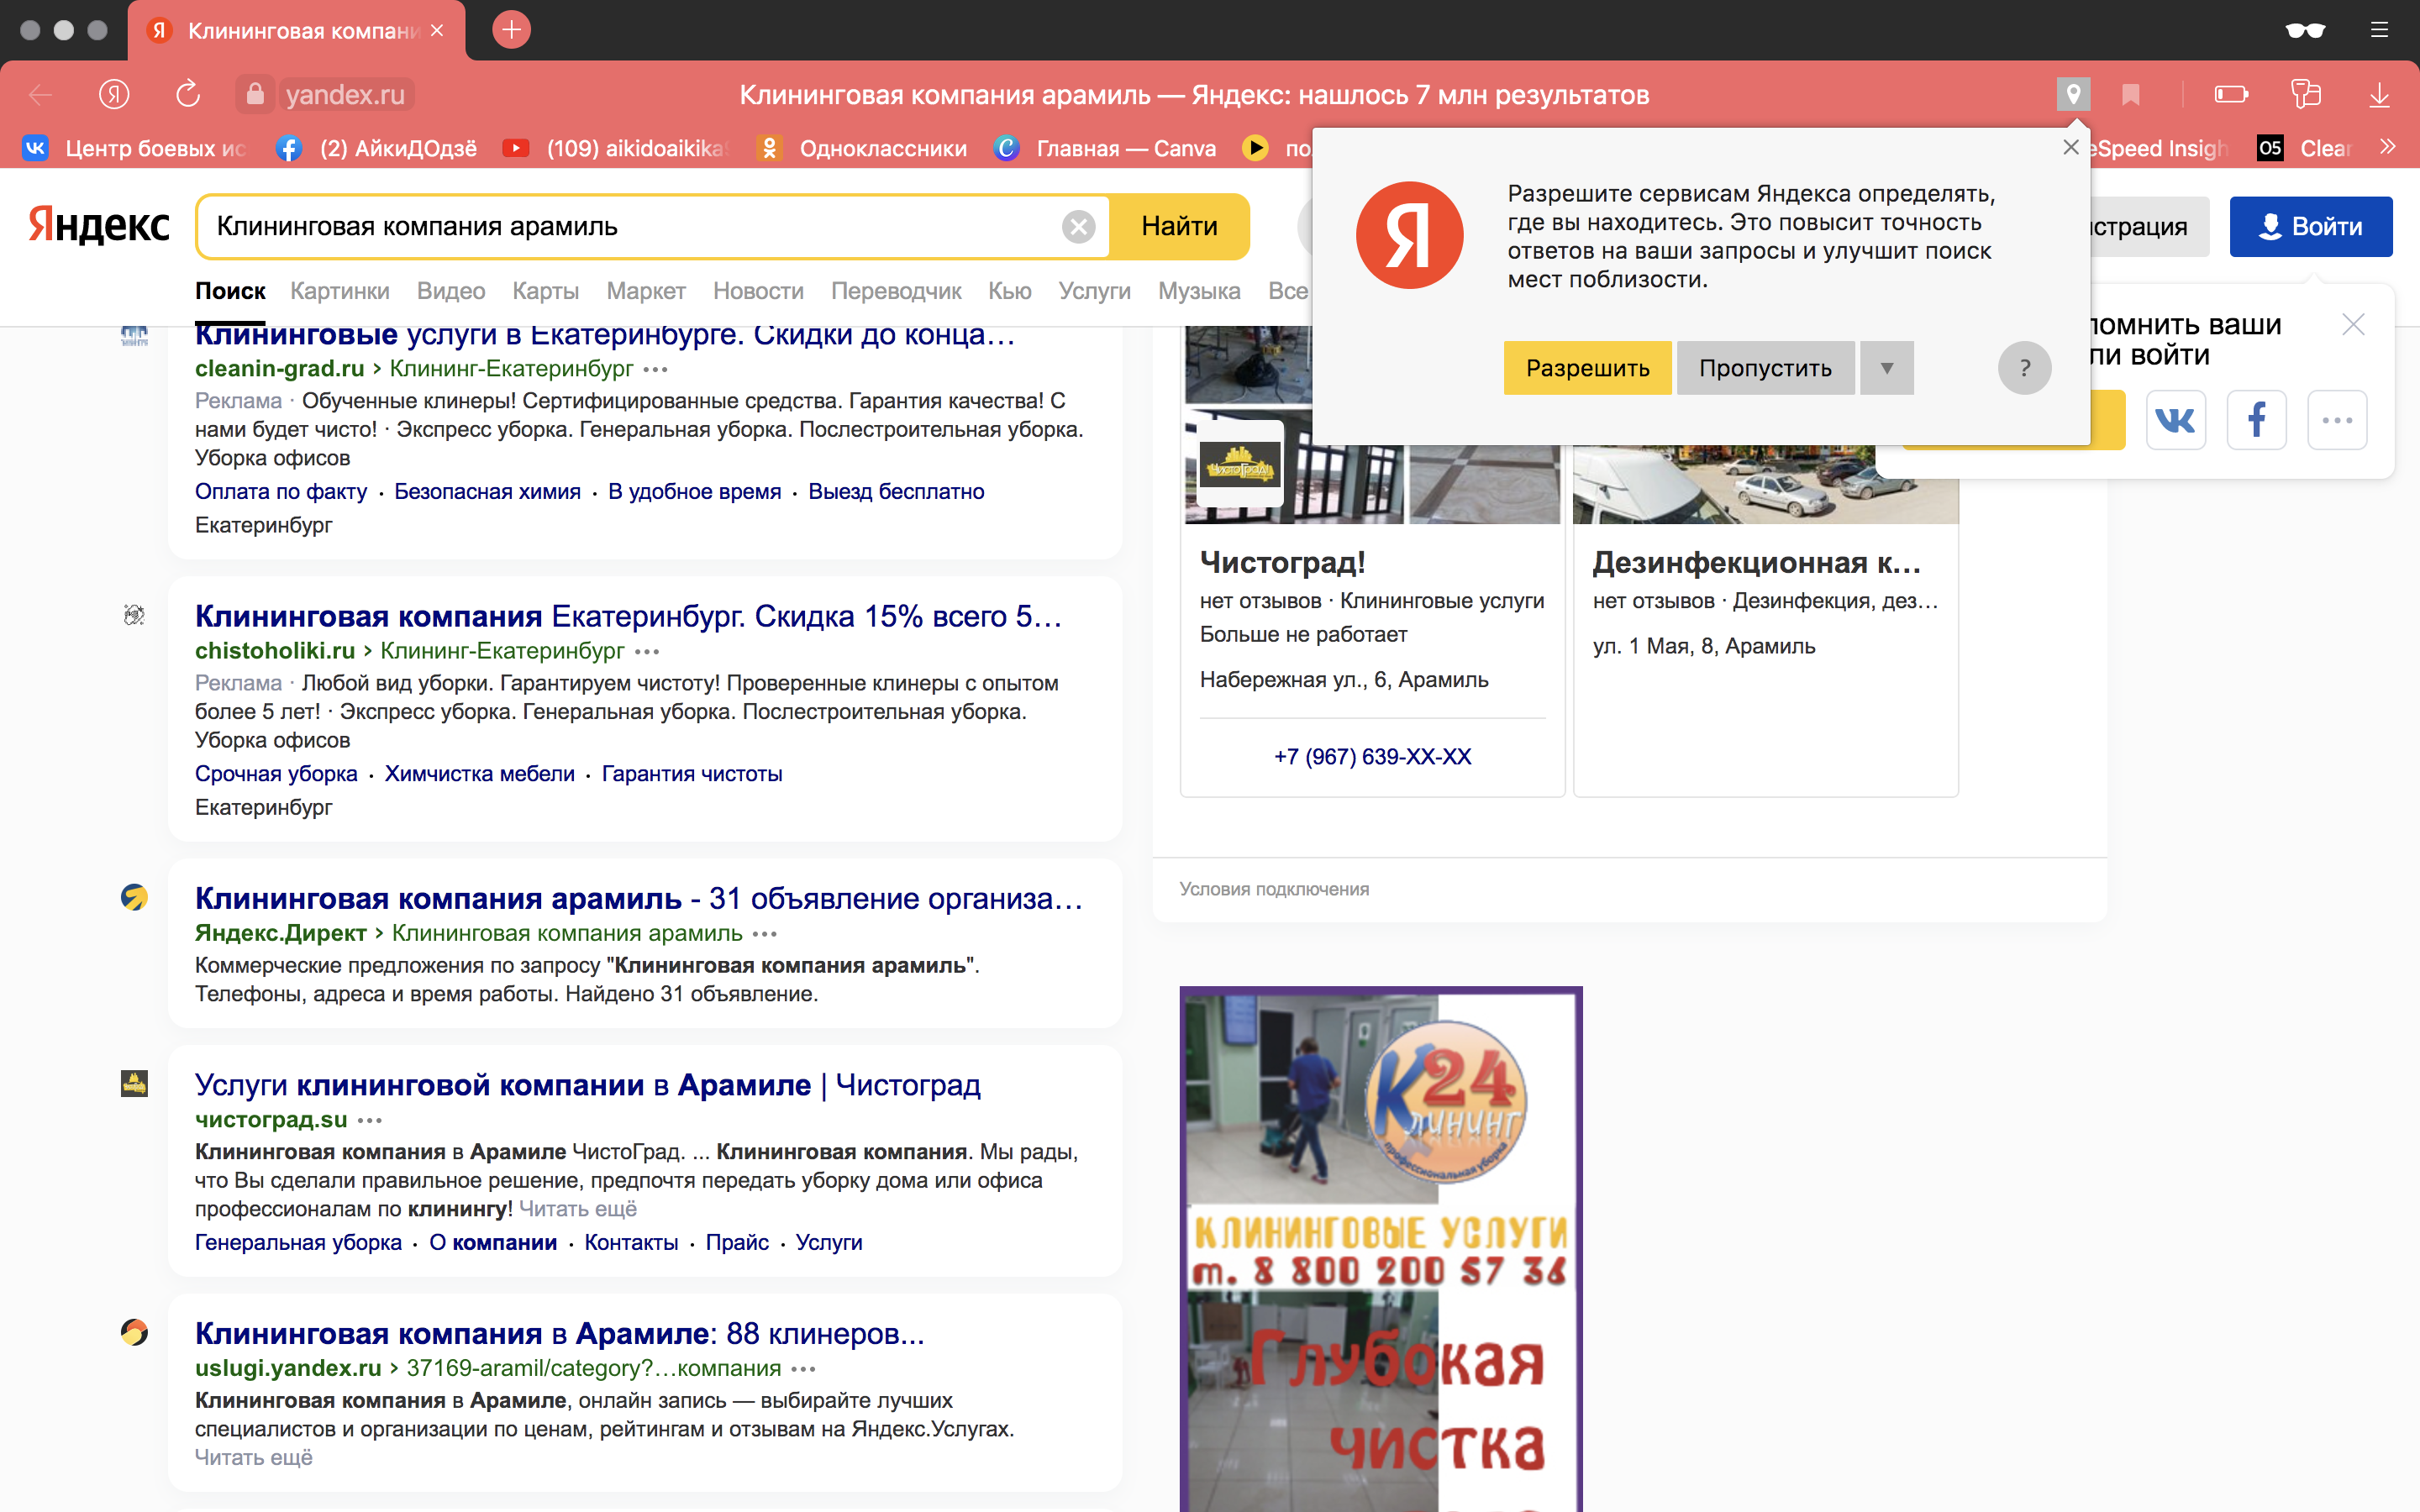The image size is (2420, 1512).
Task: Clear search field with X icon
Action: click(x=1078, y=227)
